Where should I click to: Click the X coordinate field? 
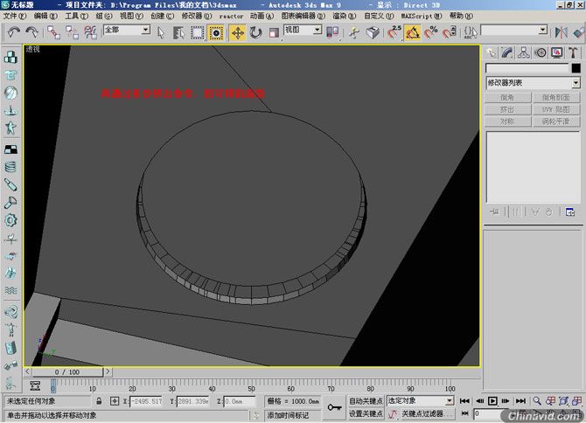point(146,401)
